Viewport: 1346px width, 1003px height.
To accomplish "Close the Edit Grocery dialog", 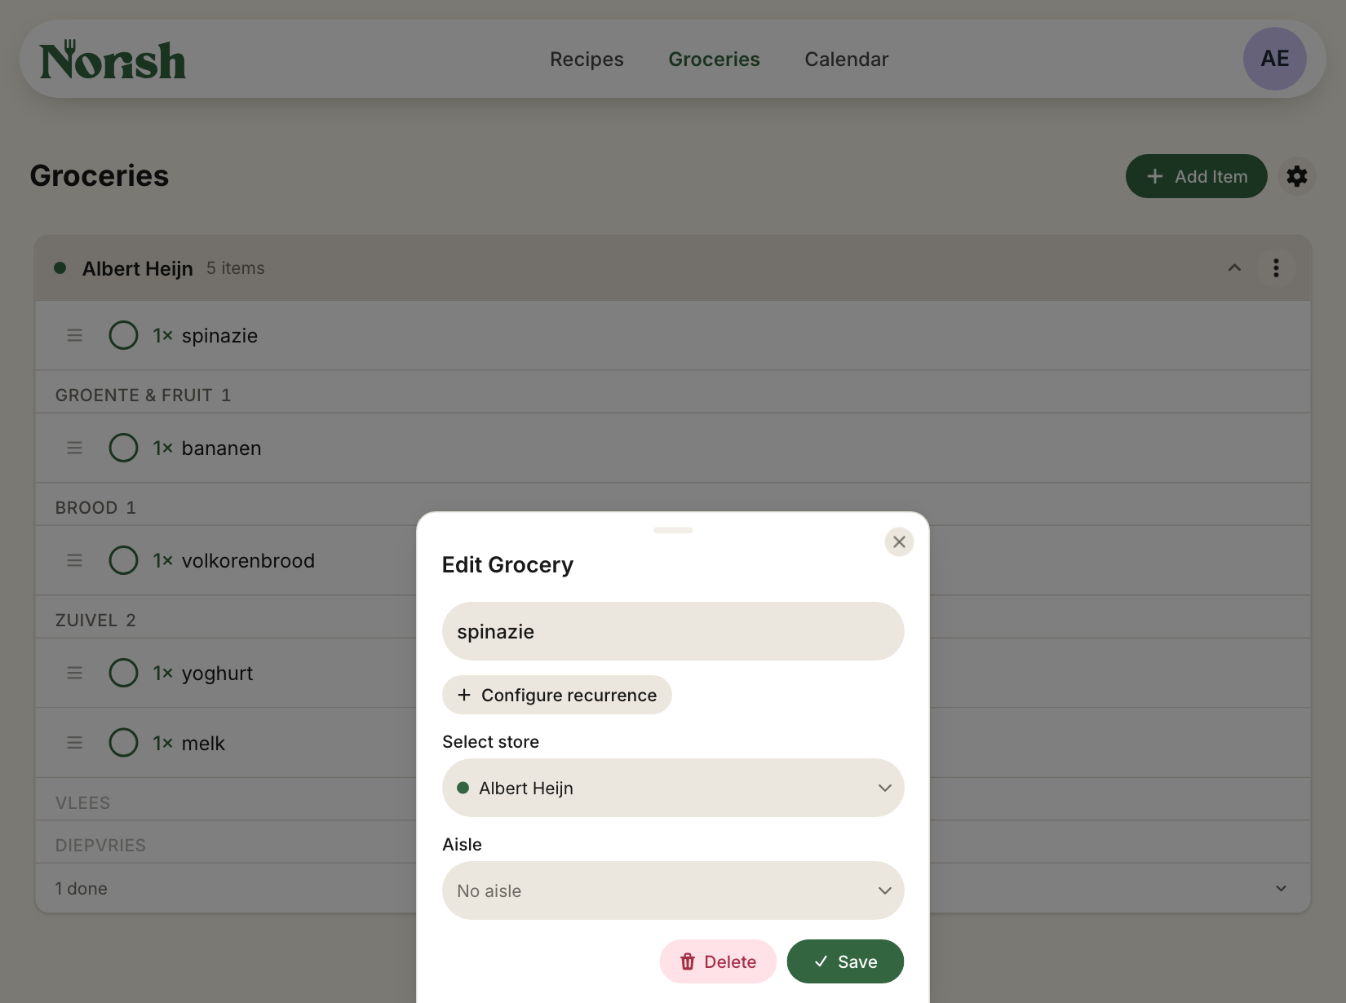I will [899, 541].
